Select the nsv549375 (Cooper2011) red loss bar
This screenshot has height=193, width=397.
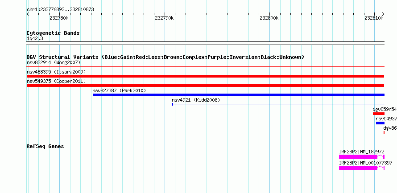click(206, 86)
